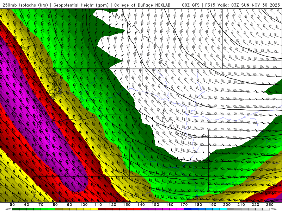
Task: Click the 90 value on the color scale
Action: [x=69, y=205]
